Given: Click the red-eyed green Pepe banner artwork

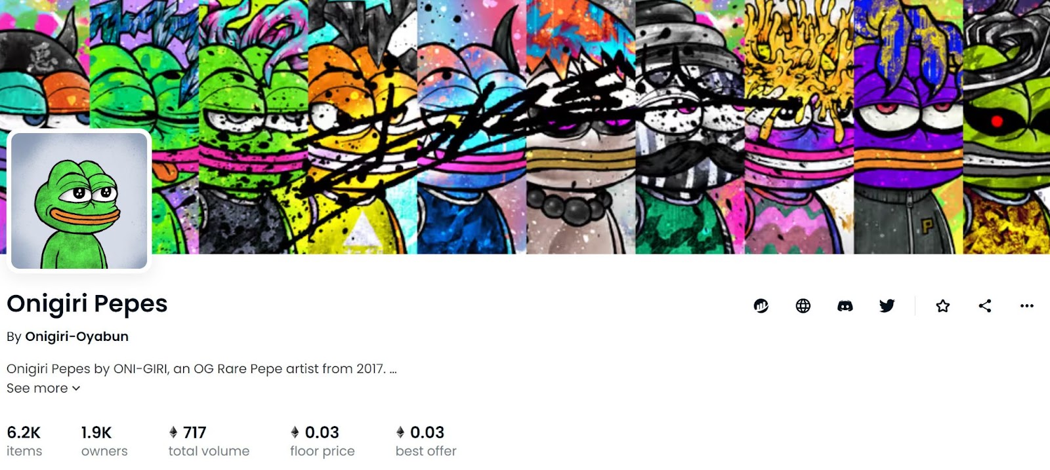Looking at the screenshot, I should [1006, 127].
